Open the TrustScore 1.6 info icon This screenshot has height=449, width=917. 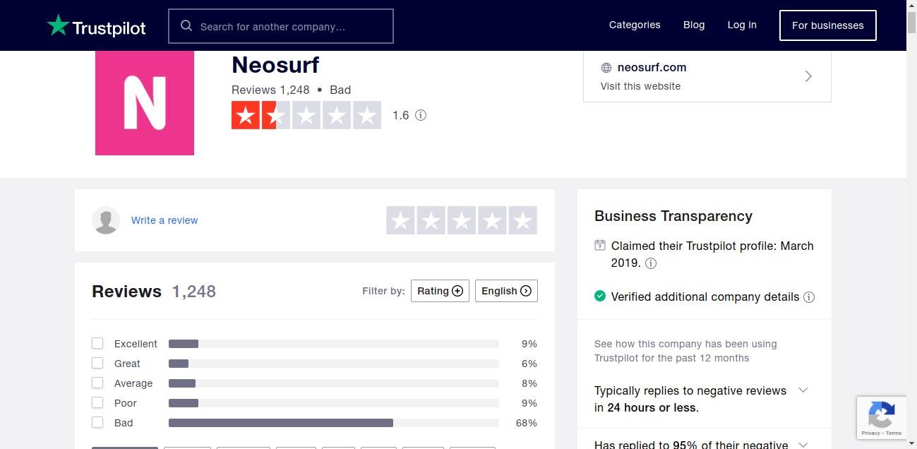pos(421,115)
